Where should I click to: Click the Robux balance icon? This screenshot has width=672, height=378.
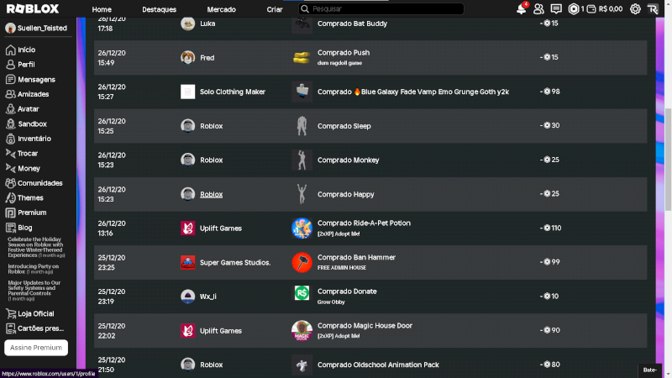[575, 9]
